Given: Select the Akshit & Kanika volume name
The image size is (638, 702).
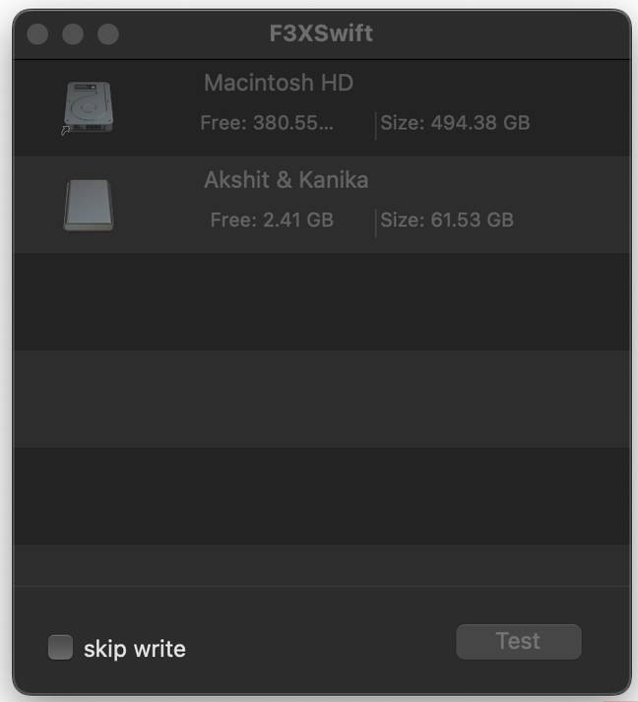Looking at the screenshot, I should click(287, 180).
